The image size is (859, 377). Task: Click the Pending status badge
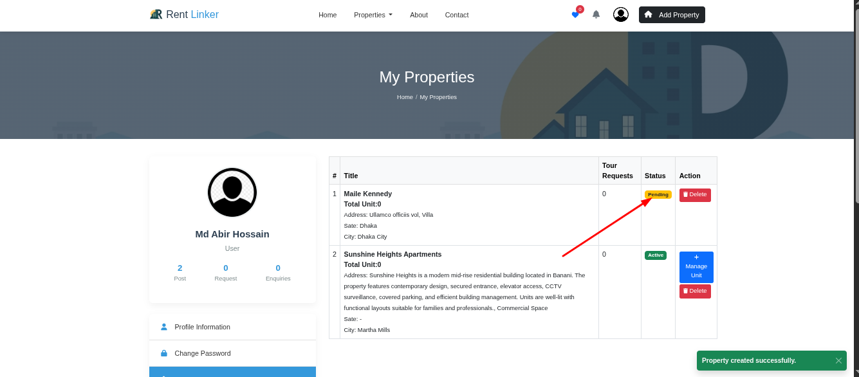coord(658,194)
